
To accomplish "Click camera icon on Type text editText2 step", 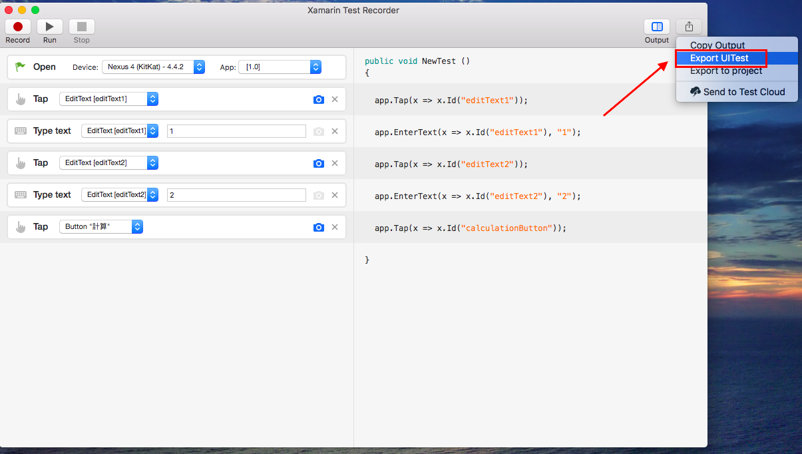I will point(319,195).
